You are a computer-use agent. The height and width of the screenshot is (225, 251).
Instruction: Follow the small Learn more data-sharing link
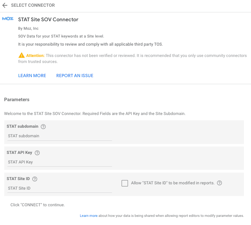click(89, 216)
